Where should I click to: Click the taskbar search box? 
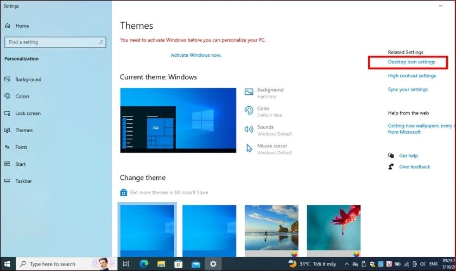tap(66, 264)
